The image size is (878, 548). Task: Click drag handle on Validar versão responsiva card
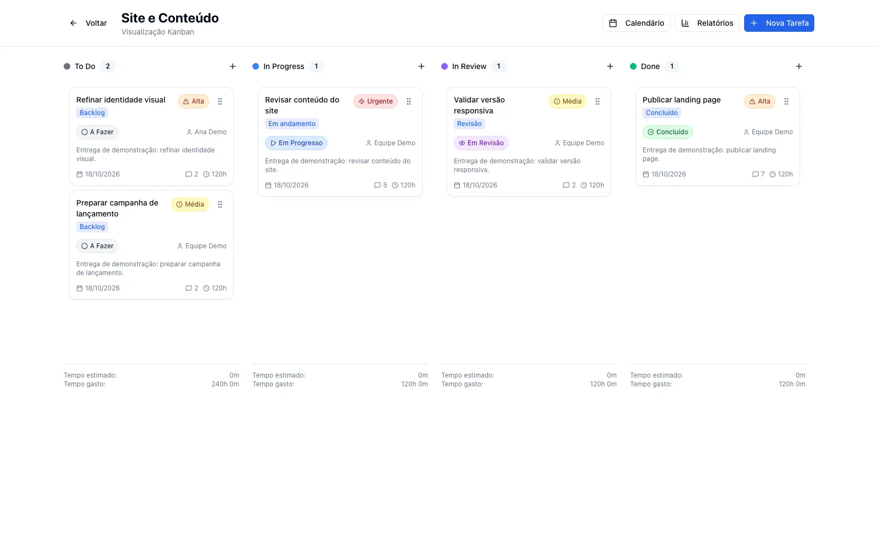pyautogui.click(x=598, y=101)
